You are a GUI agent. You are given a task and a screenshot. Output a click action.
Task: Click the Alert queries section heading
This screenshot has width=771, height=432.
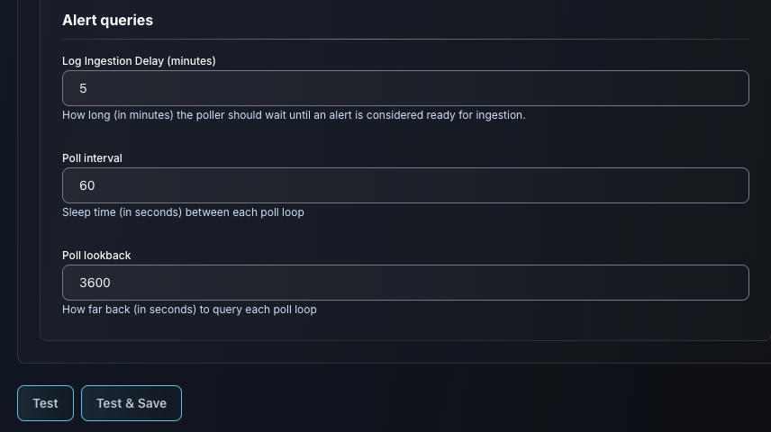107,20
